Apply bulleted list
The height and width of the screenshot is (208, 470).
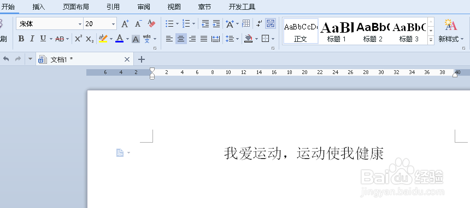(x=169, y=23)
